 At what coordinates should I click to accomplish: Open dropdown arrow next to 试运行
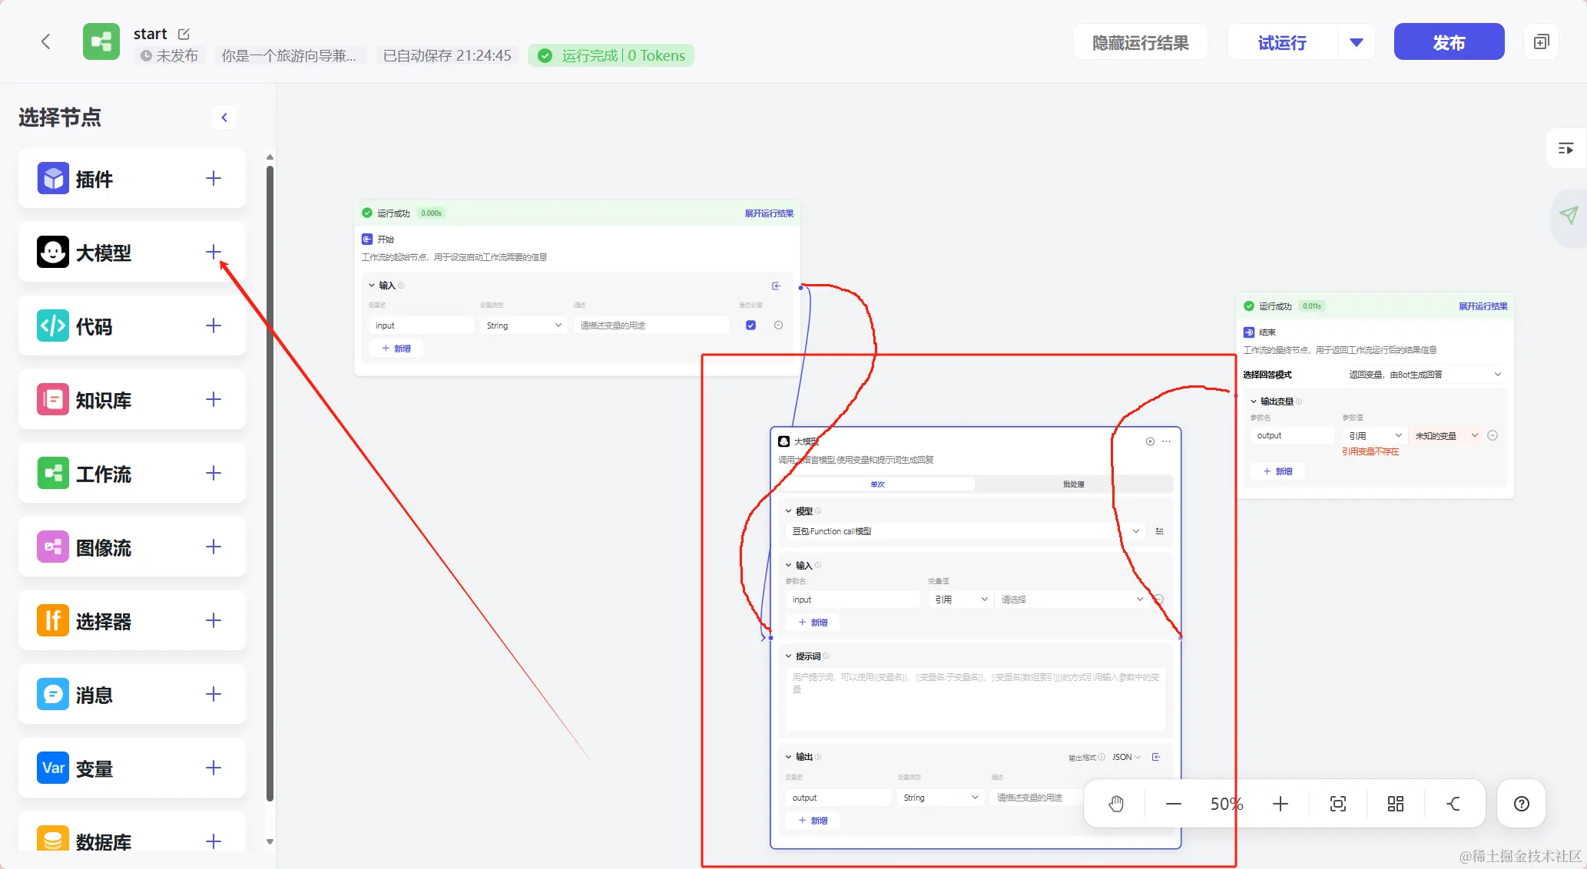tap(1356, 42)
